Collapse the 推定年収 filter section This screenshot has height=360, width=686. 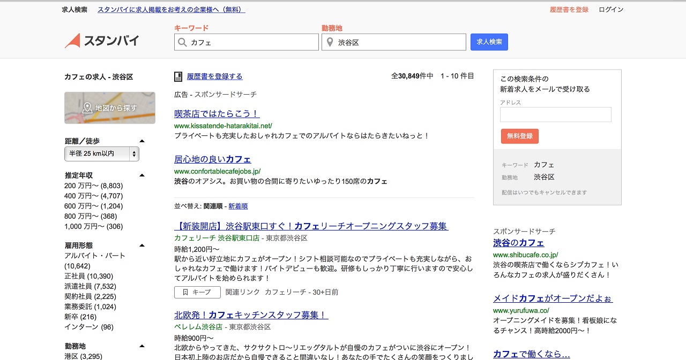click(x=142, y=175)
